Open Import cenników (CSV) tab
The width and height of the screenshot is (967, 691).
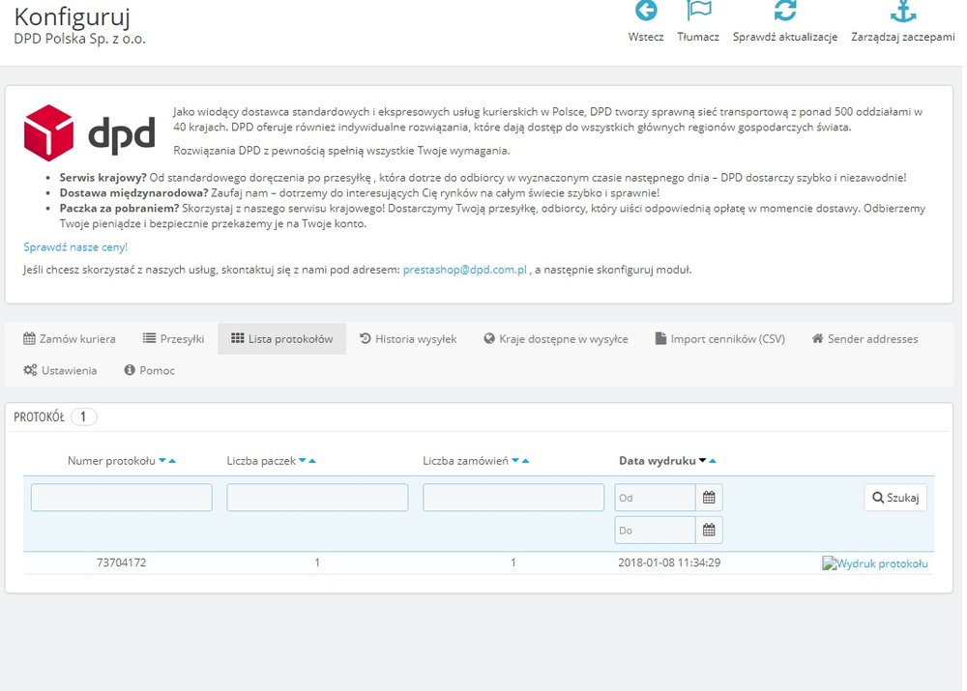720,338
